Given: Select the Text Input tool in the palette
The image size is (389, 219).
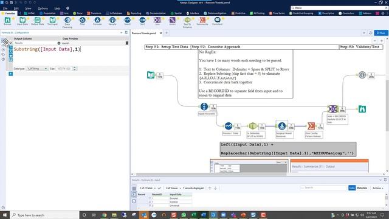Looking at the screenshot, I should coord(52,21).
